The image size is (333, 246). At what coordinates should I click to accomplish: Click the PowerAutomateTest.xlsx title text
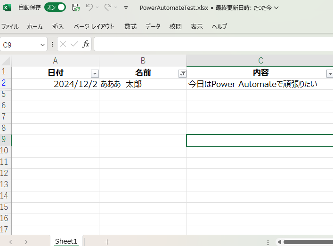(x=174, y=8)
